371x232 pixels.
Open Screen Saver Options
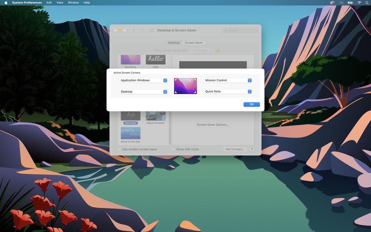click(x=212, y=125)
